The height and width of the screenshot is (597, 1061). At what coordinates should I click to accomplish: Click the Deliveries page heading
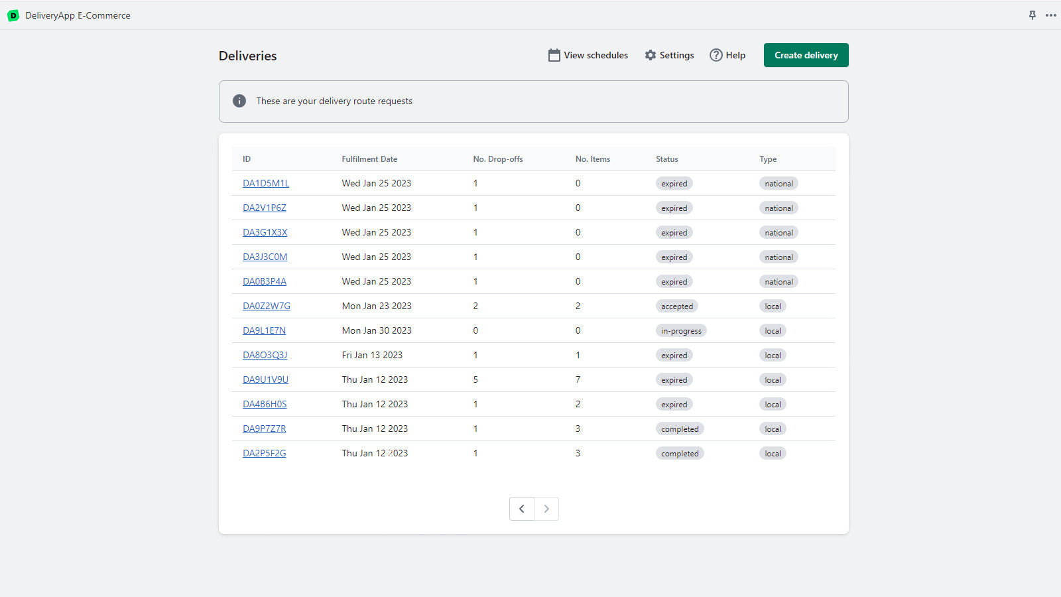click(x=248, y=56)
